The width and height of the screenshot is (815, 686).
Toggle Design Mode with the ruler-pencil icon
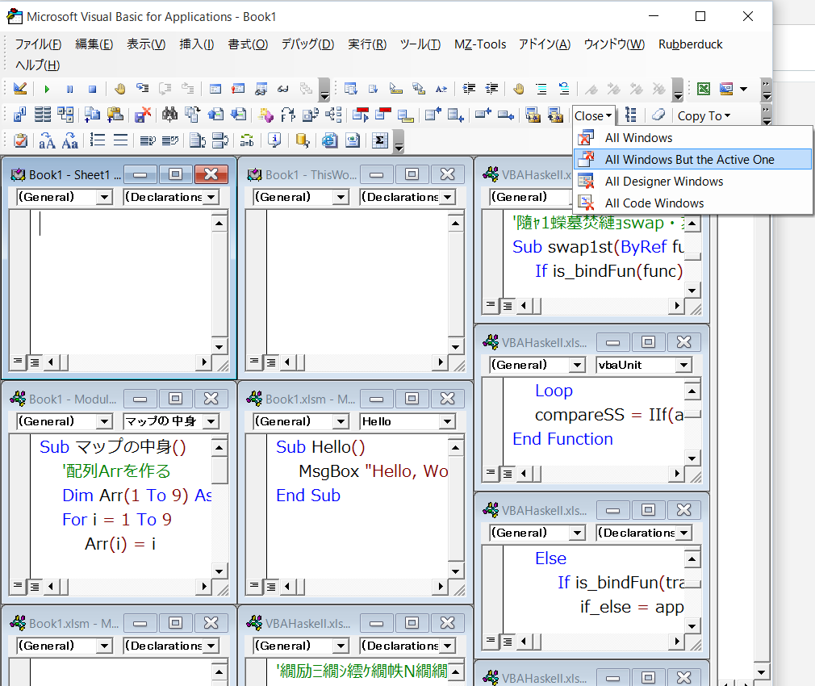tap(19, 89)
